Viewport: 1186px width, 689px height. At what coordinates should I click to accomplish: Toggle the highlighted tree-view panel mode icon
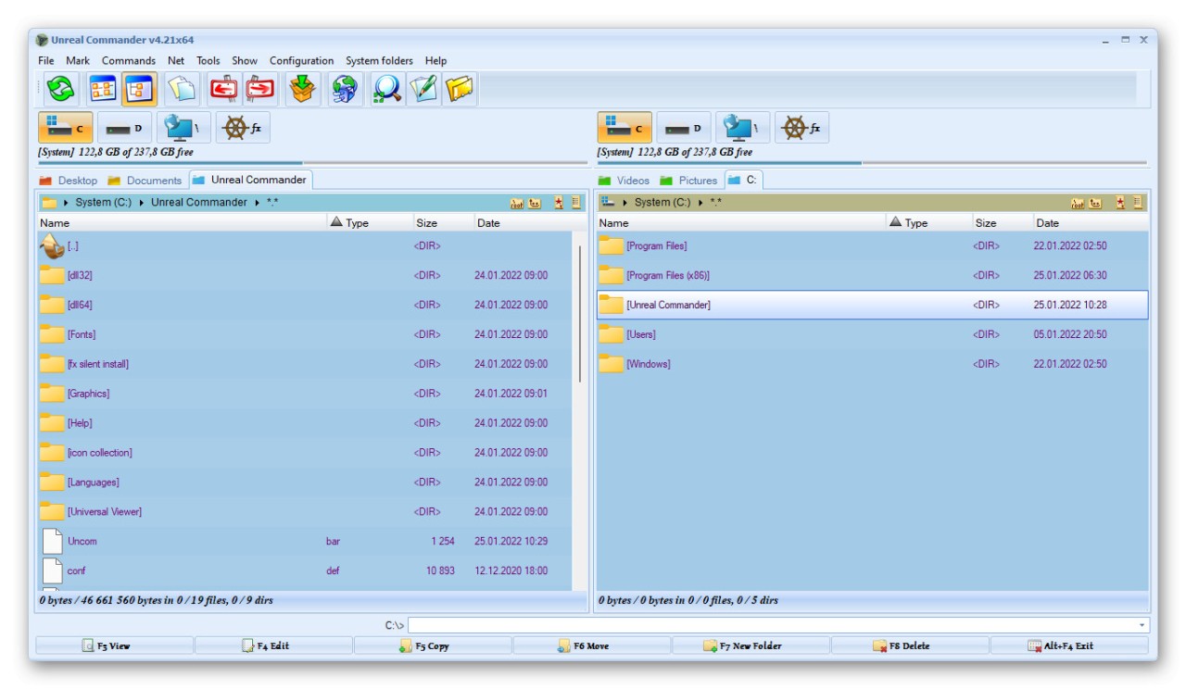pyautogui.click(x=139, y=89)
